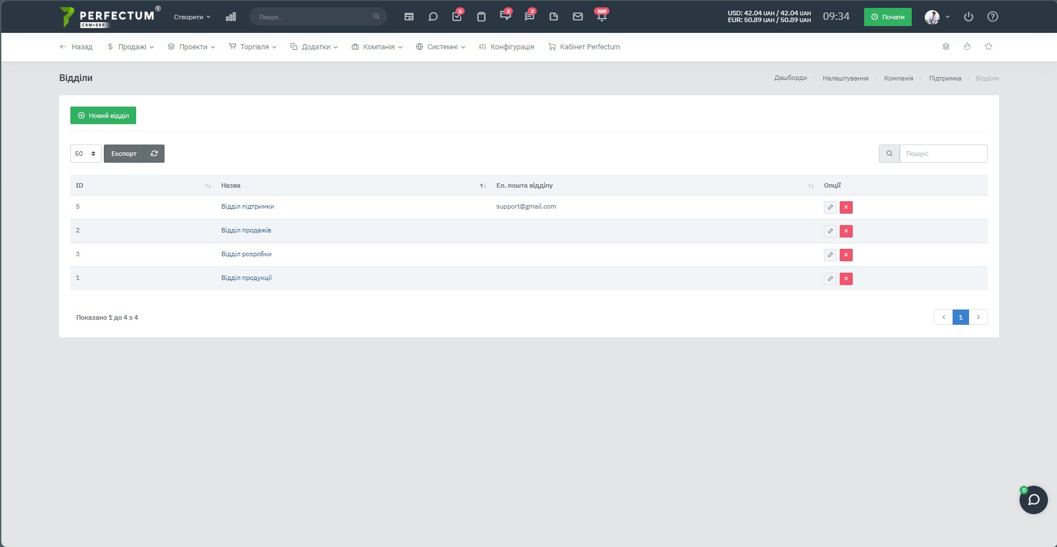Screen dimensions: 1057x547
Task: Open the Відділ продажів link
Action: click(246, 230)
